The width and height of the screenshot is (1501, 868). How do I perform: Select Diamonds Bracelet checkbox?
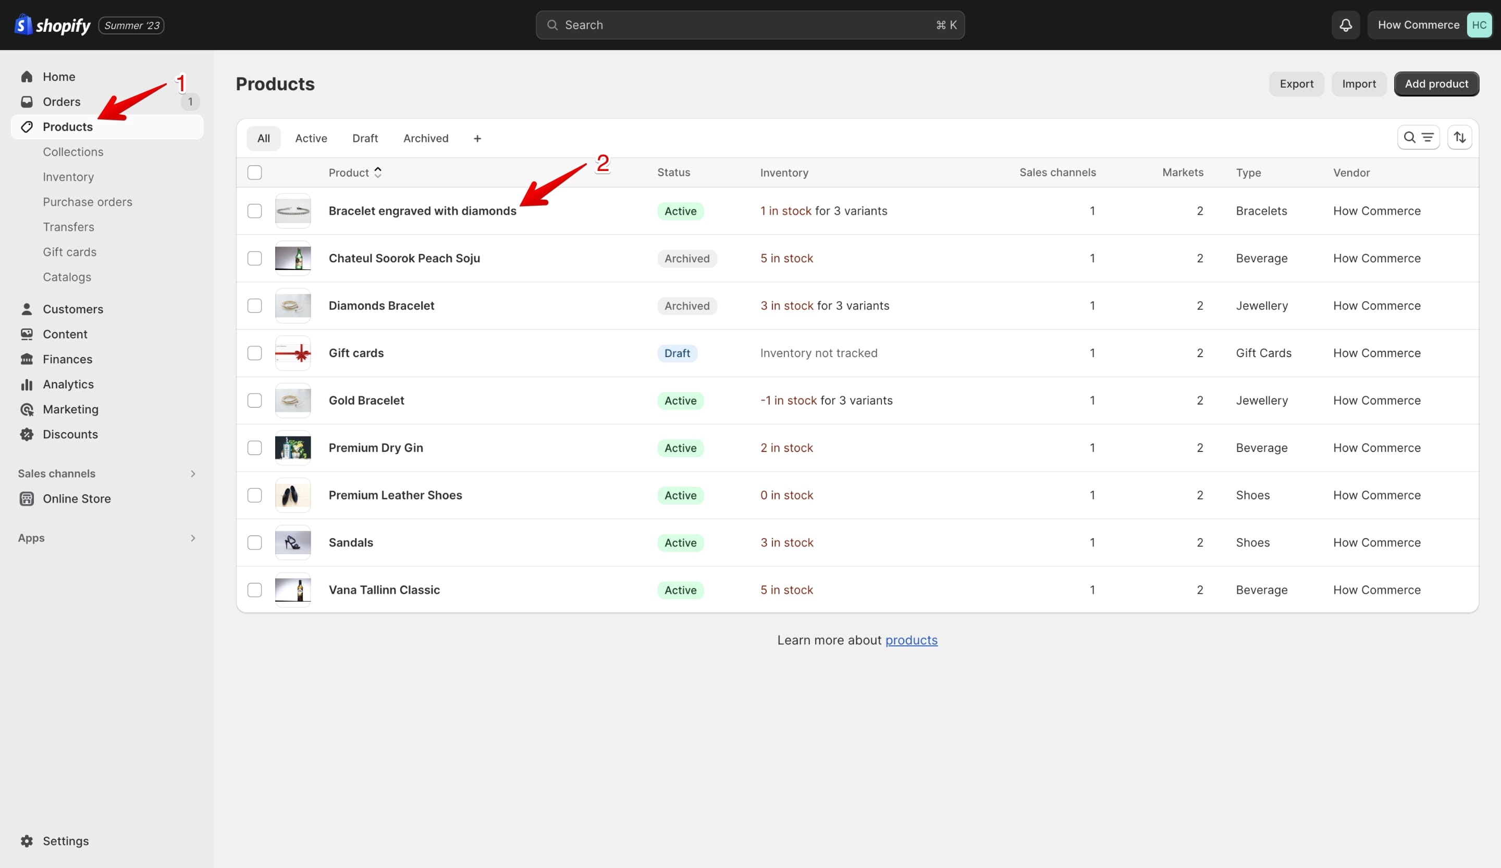[x=254, y=305]
